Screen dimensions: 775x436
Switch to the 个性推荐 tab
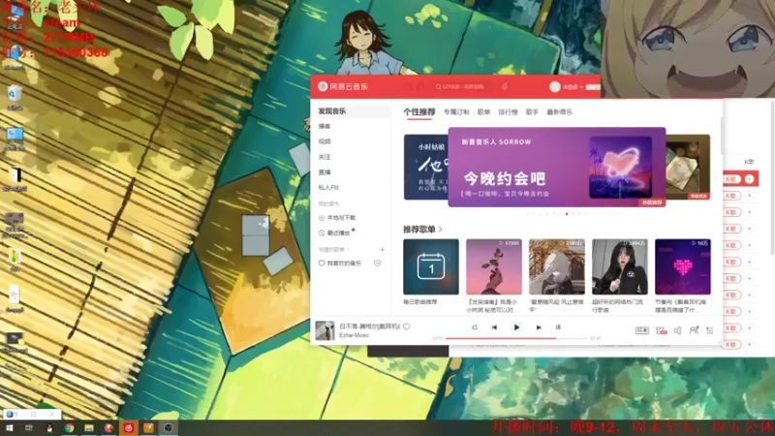pos(419,112)
